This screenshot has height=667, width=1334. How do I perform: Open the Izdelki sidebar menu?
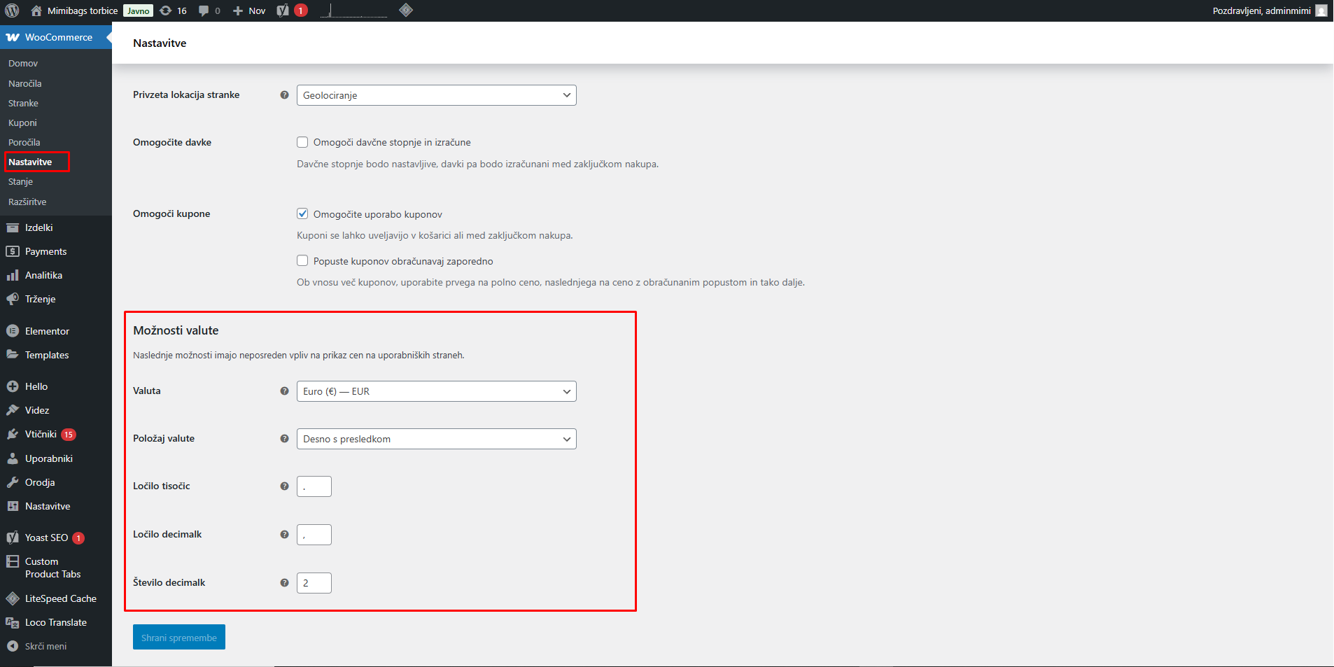pyautogui.click(x=39, y=227)
